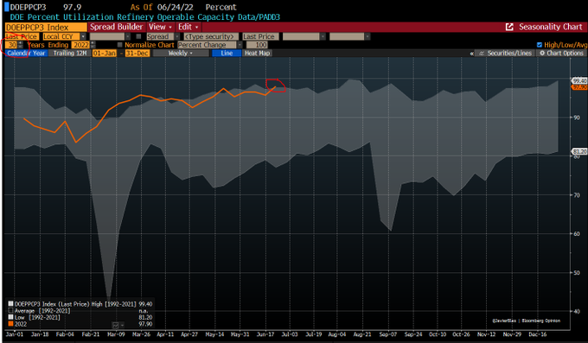Open the View menu
Viewport: 588px width, 343px height.
click(160, 27)
